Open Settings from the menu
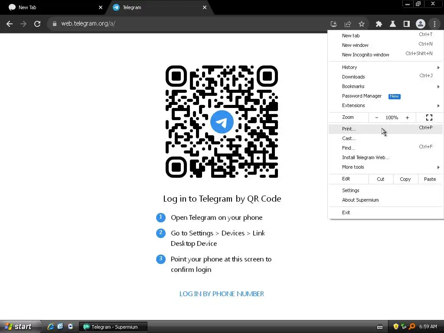 385,190
